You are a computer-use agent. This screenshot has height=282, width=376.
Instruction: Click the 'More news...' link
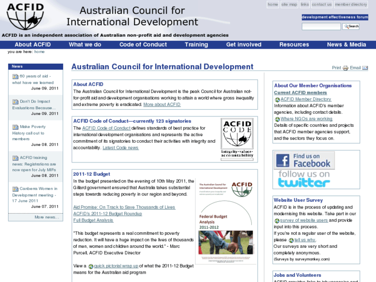tap(47, 217)
